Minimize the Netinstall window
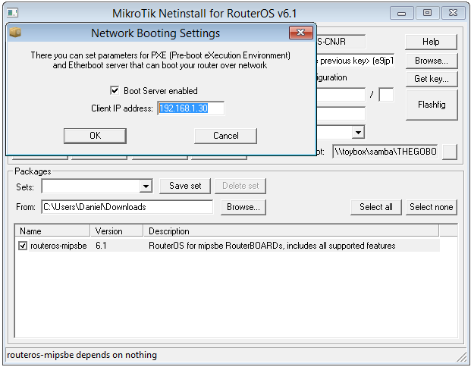 (x=402, y=13)
